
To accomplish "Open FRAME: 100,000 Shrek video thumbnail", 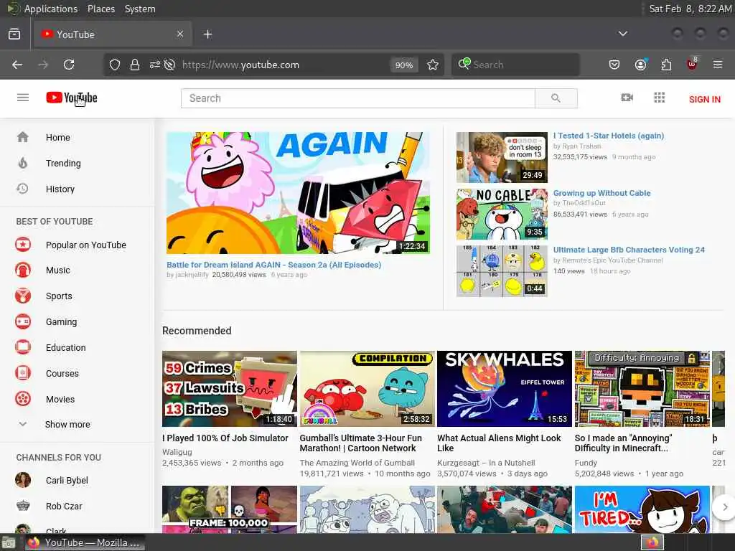I will click(230, 509).
